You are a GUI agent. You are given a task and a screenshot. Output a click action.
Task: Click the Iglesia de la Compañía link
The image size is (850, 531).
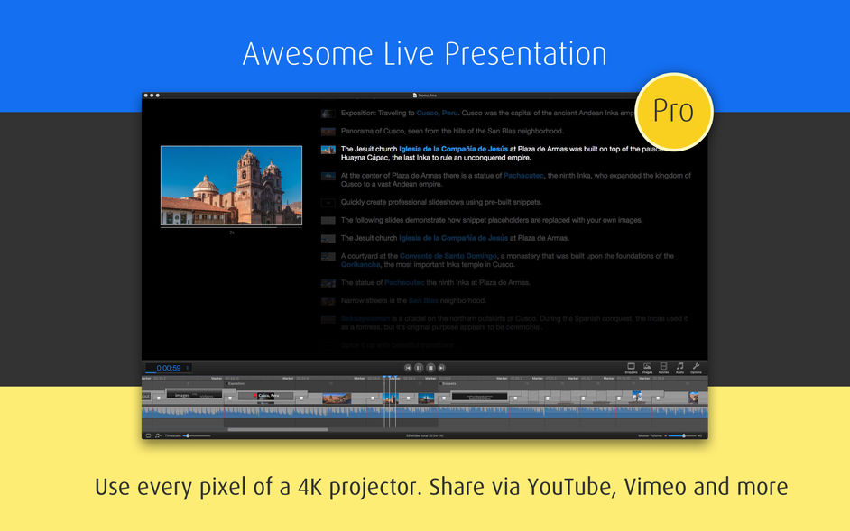tap(453, 149)
